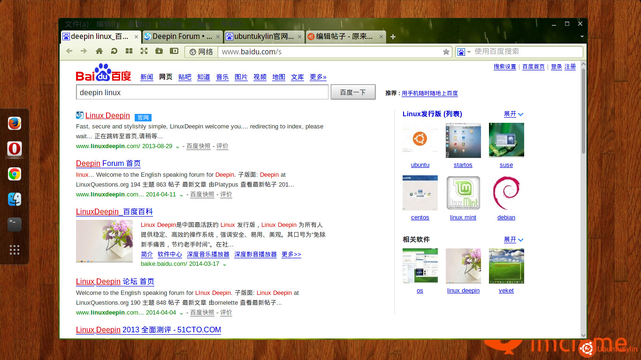Bookmark this page with the star icon
This screenshot has width=641, height=360.
click(446, 52)
